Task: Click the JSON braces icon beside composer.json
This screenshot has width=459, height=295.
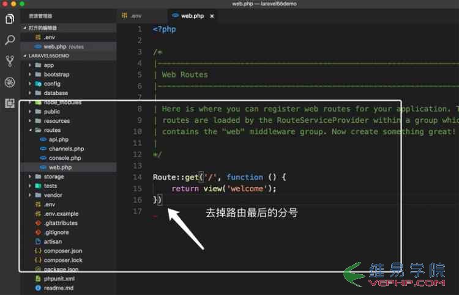Action: (38, 251)
